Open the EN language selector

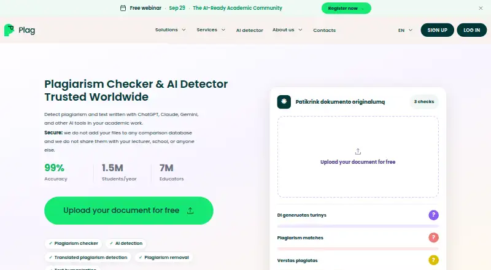pos(405,31)
